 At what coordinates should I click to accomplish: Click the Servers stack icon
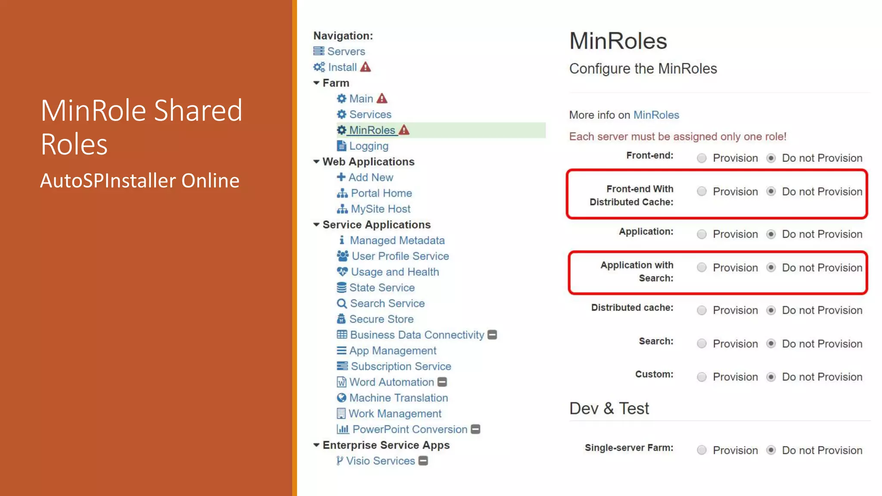coord(319,51)
